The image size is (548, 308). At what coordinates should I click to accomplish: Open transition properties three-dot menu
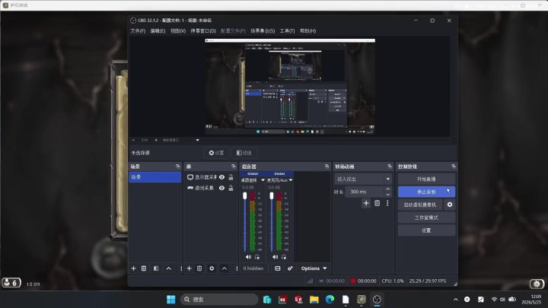(x=387, y=203)
